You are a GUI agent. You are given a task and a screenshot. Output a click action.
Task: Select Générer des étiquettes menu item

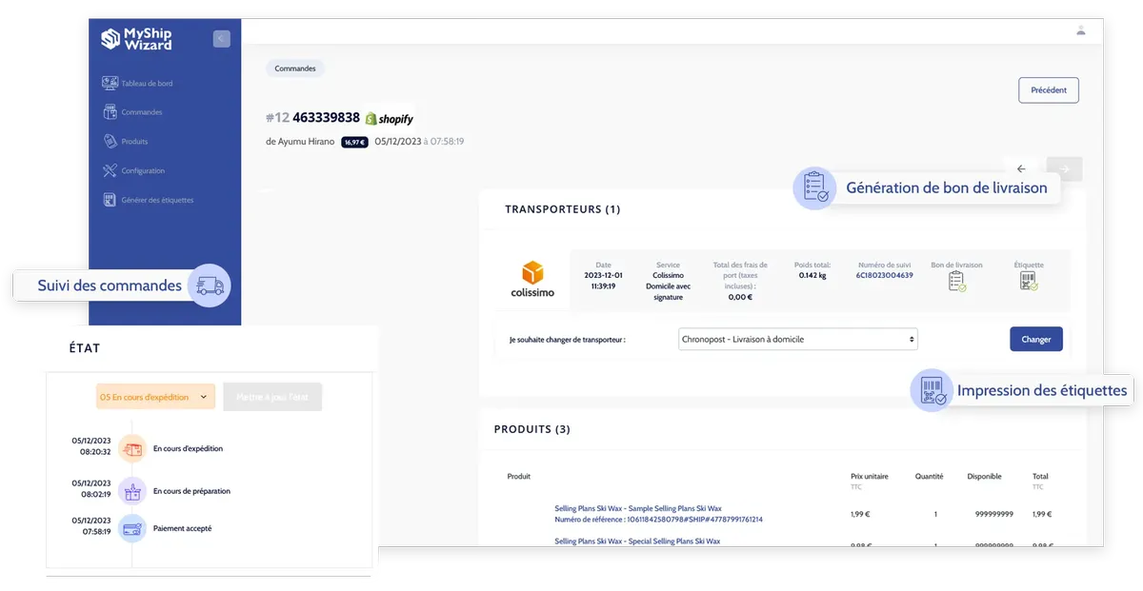click(x=157, y=201)
